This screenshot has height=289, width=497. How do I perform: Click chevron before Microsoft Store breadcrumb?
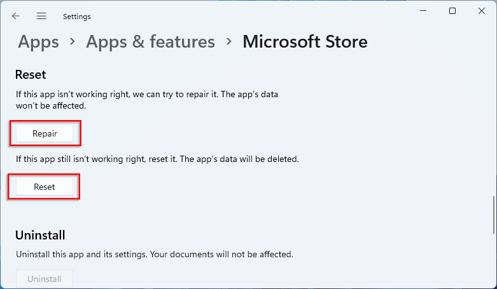[228, 43]
